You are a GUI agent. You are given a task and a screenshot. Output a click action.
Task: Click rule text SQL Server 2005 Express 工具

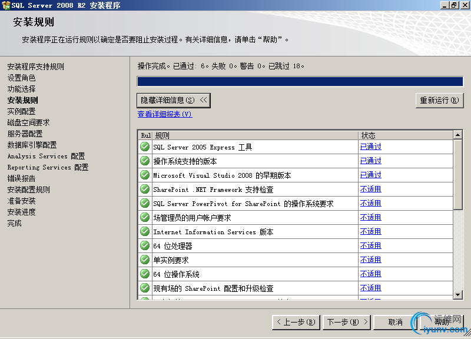pyautogui.click(x=203, y=147)
